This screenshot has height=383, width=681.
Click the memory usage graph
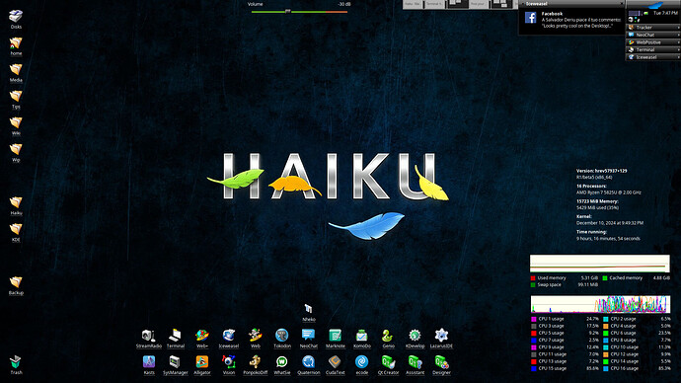pos(600,264)
